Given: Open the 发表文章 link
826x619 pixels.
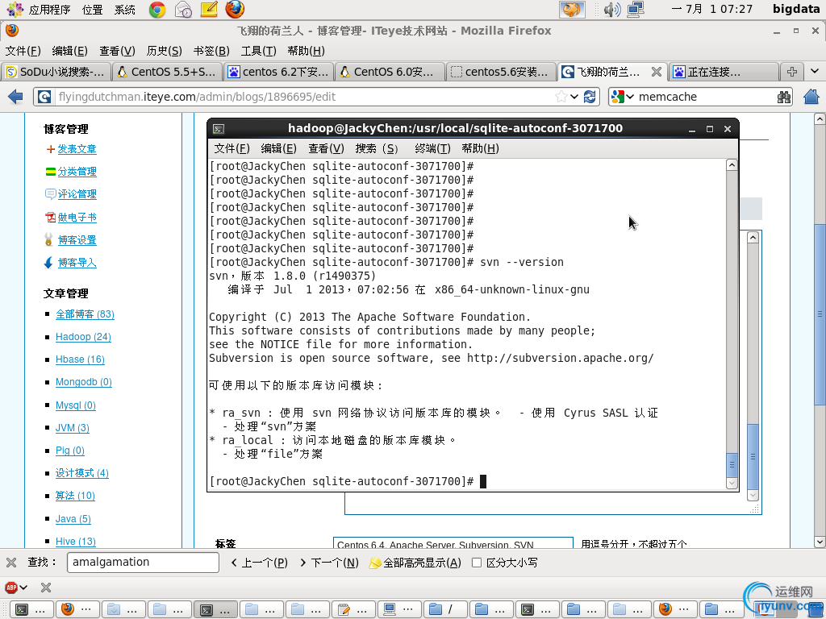Looking at the screenshot, I should tap(77, 149).
